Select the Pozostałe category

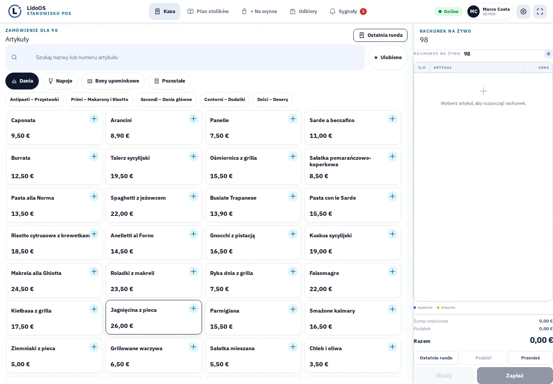169,81
